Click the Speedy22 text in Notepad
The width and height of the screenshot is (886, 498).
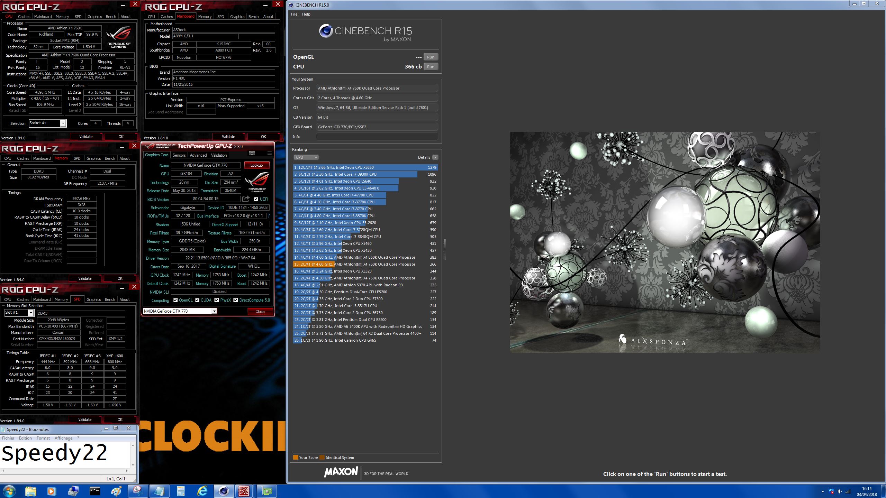click(54, 453)
